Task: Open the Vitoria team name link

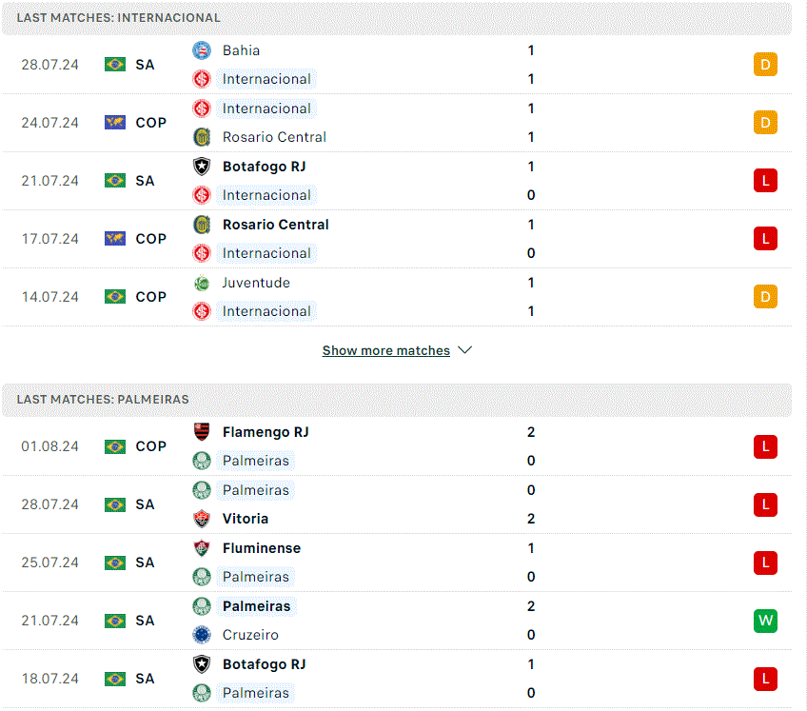Action: coord(245,519)
